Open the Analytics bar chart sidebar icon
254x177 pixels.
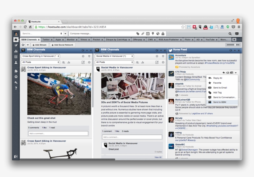click(16, 51)
